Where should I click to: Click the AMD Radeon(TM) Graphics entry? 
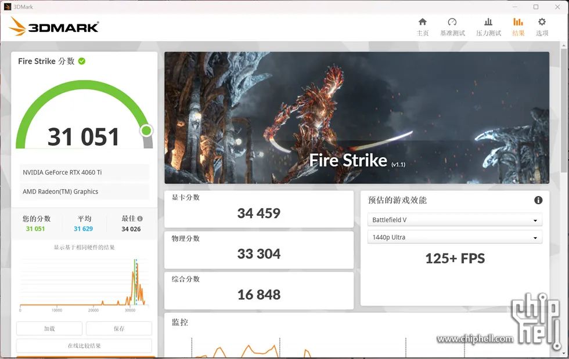pyautogui.click(x=84, y=191)
